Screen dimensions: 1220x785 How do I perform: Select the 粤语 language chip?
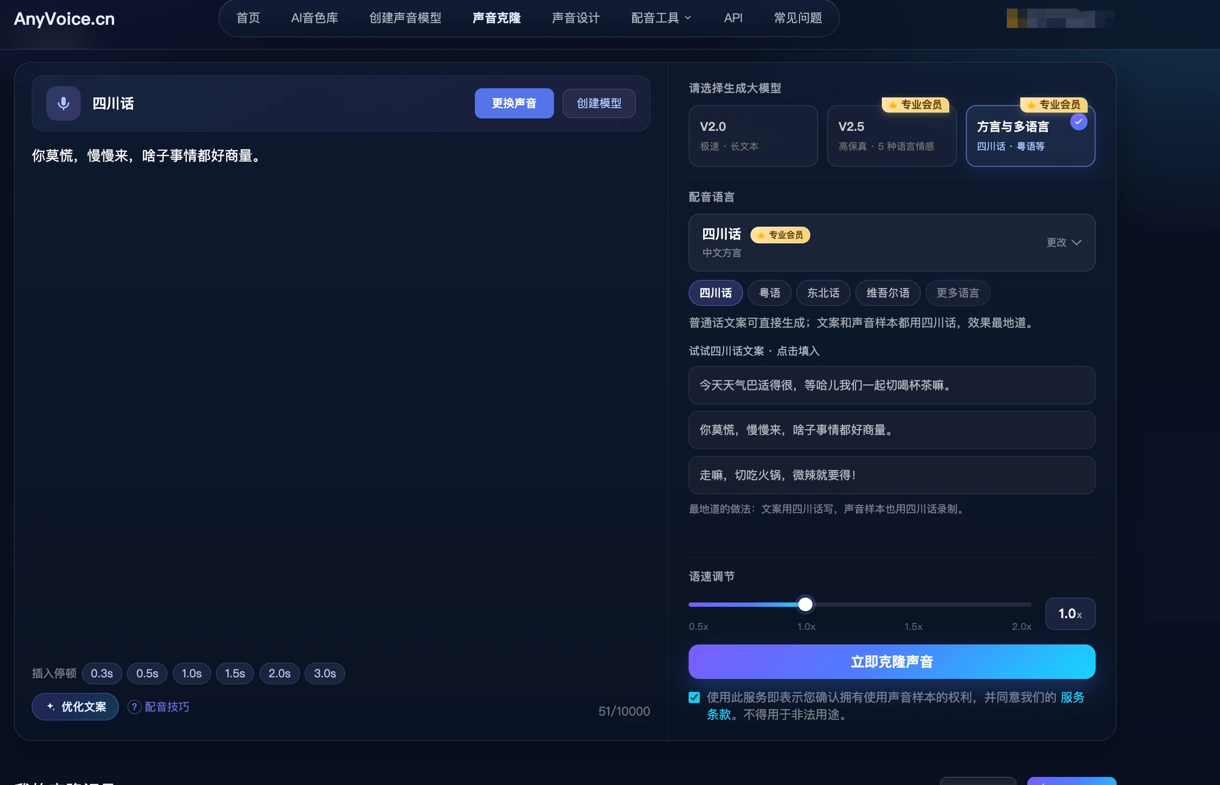(x=769, y=293)
